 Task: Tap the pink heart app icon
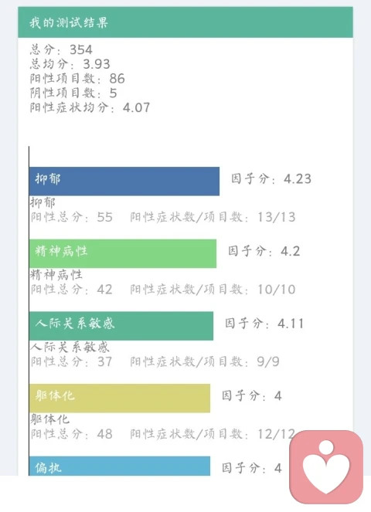pos(326,467)
